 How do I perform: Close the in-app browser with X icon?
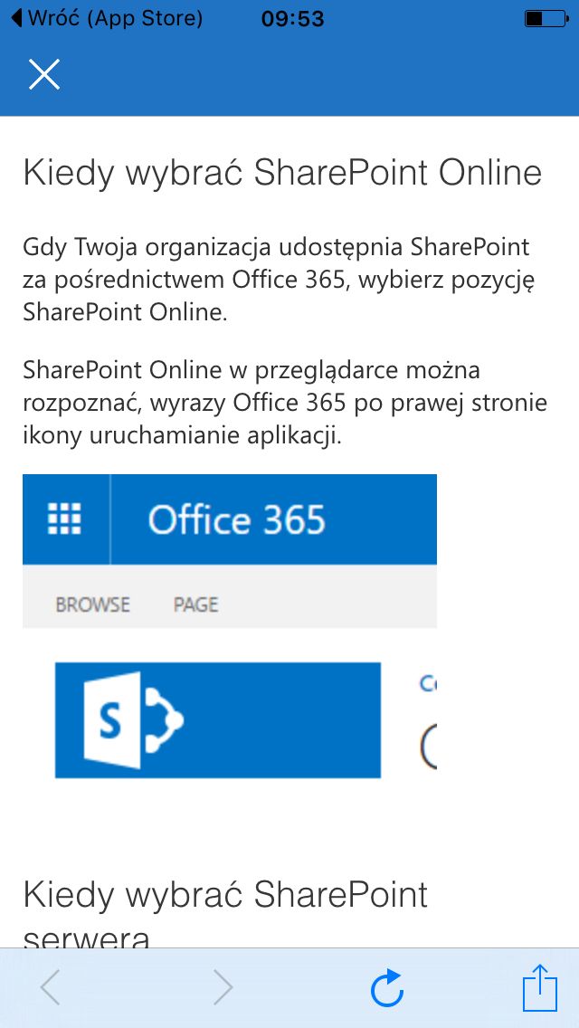(x=44, y=74)
